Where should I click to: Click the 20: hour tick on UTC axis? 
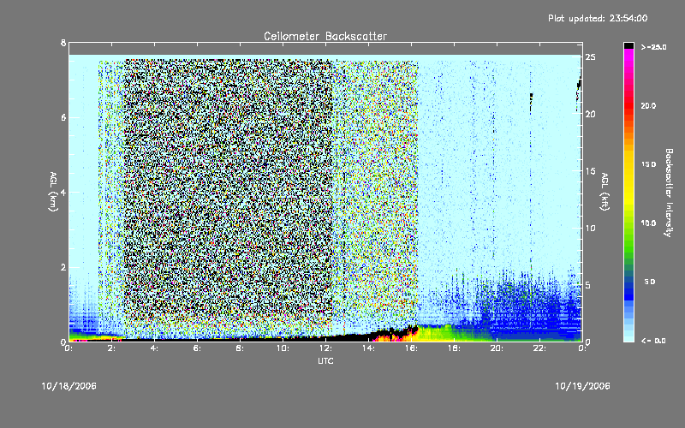pyautogui.click(x=497, y=348)
